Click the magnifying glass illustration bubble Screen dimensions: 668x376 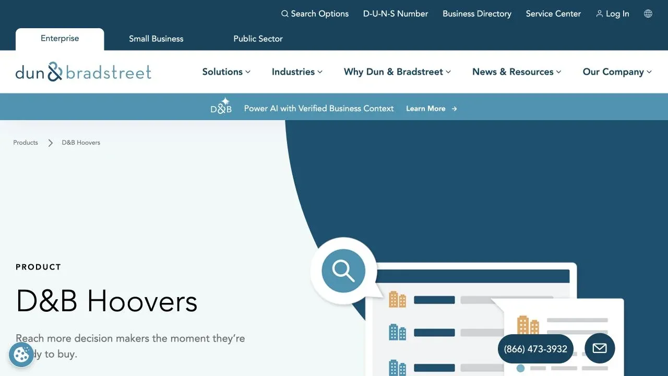[x=343, y=271]
